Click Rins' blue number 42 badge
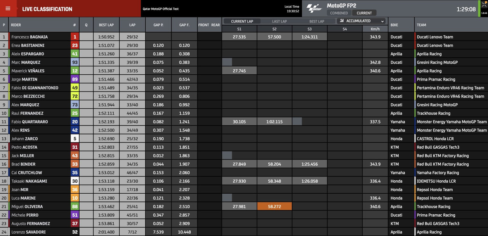Image resolution: width=488 pixels, height=236 pixels. [x=75, y=130]
